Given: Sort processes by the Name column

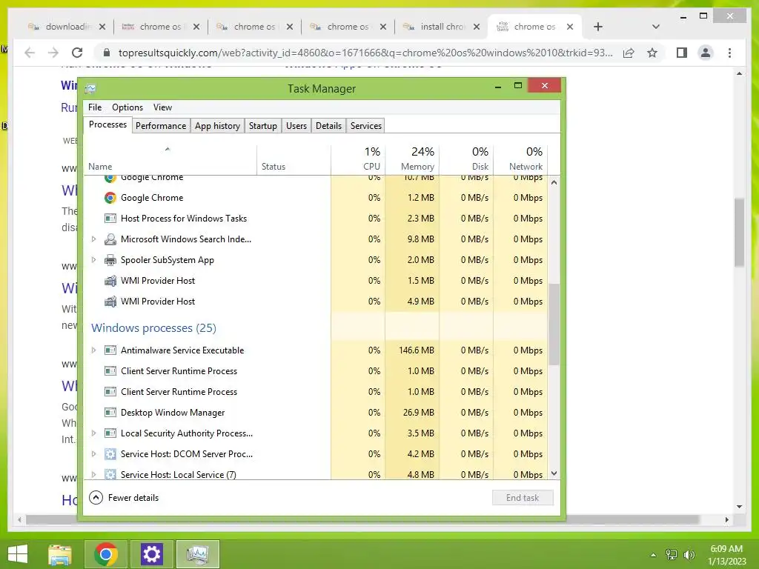Looking at the screenshot, I should click(x=170, y=159).
